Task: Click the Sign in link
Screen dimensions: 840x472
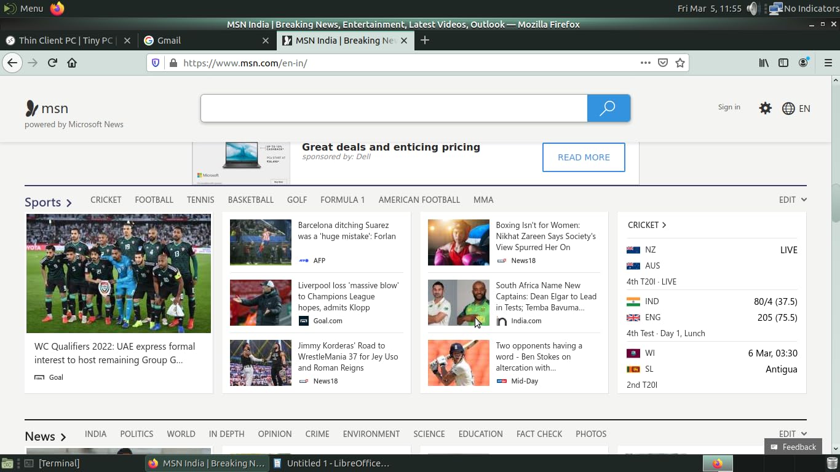Action: (x=729, y=107)
